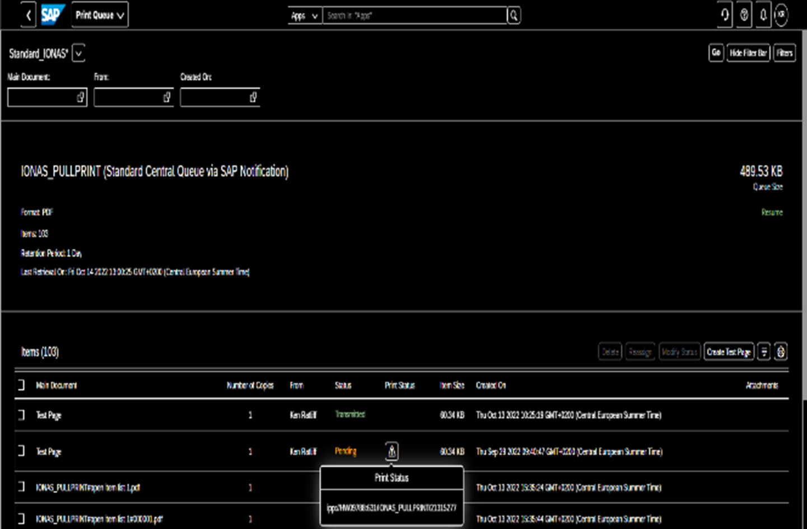Toggle the select-all items checkbox
Viewport: 807px width, 529px height.
click(x=21, y=385)
